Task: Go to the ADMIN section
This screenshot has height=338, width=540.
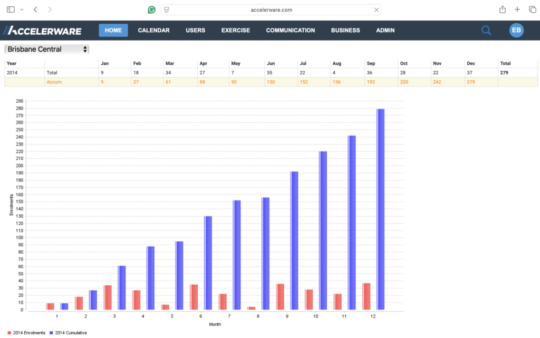Action: (x=385, y=31)
